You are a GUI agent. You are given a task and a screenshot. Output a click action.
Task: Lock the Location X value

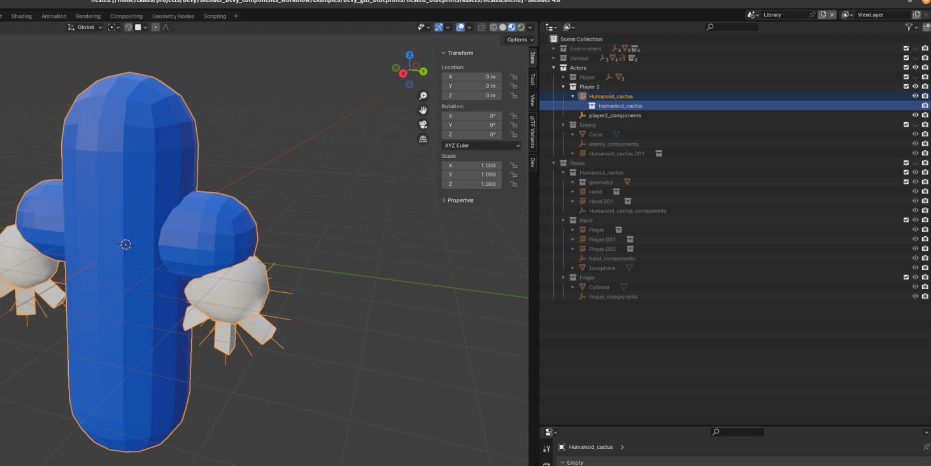pyautogui.click(x=513, y=76)
